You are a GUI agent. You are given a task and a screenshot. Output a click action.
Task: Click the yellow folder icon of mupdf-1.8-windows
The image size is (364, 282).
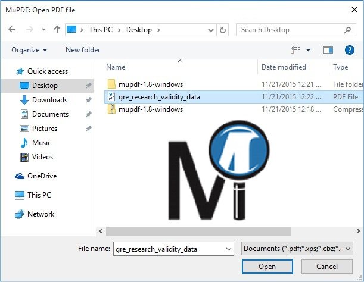[x=111, y=84]
